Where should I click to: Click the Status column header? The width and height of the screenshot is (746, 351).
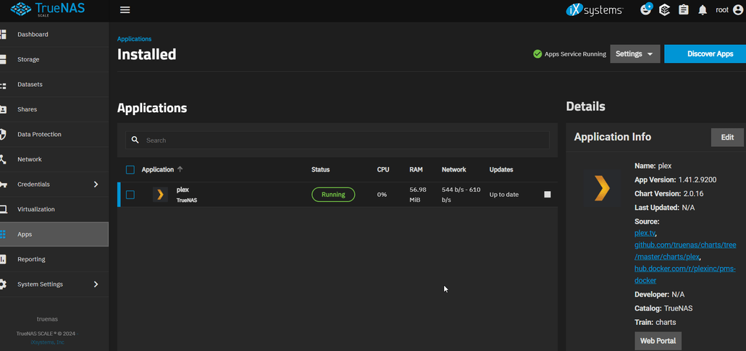click(x=320, y=169)
